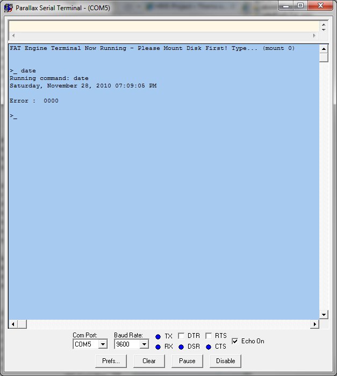Click the DSR indicator light
This screenshot has height=376, width=337.
(x=181, y=347)
